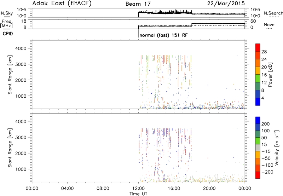Click the noise trace in the N.Sky panel
This screenshot has height=196, width=283.
[191, 13]
